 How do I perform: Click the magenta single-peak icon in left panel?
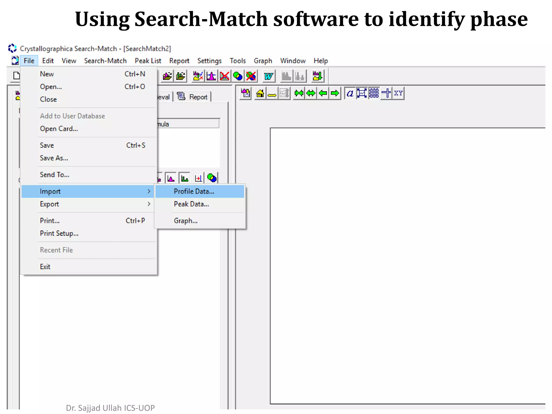pos(171,178)
